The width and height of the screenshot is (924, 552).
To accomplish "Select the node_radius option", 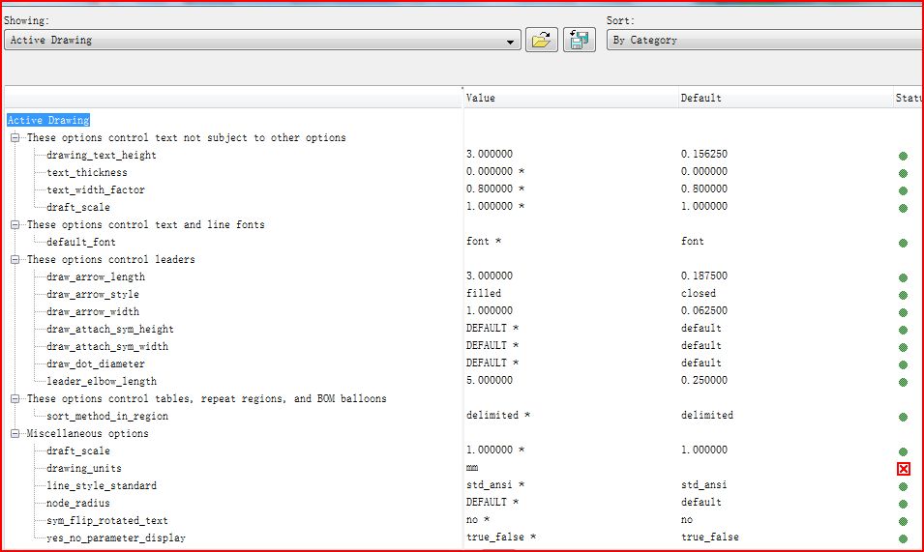I will click(77, 503).
